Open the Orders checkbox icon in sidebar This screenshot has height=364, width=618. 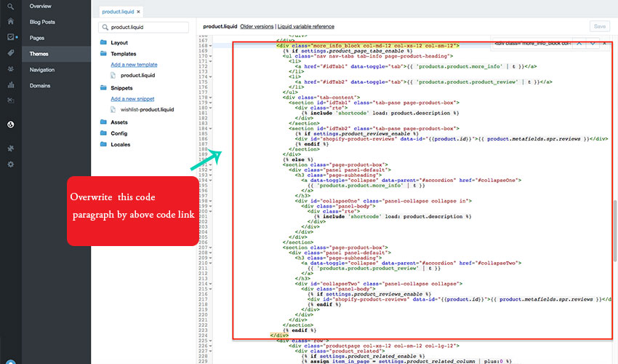click(10, 37)
